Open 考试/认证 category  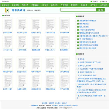tap(64, 5)
